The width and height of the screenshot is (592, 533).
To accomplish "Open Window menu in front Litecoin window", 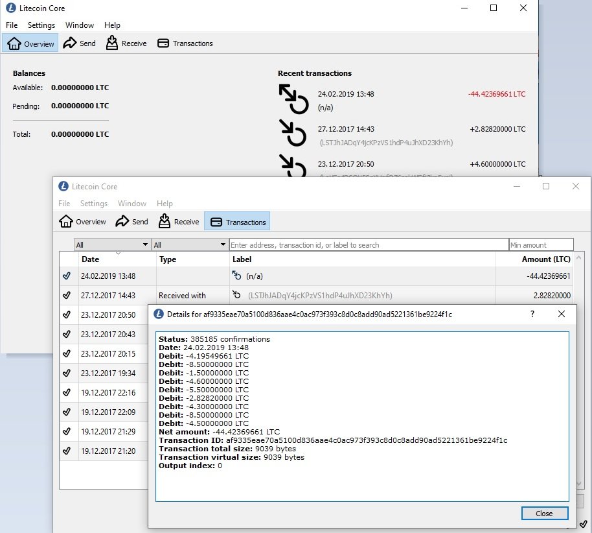I will pos(132,204).
